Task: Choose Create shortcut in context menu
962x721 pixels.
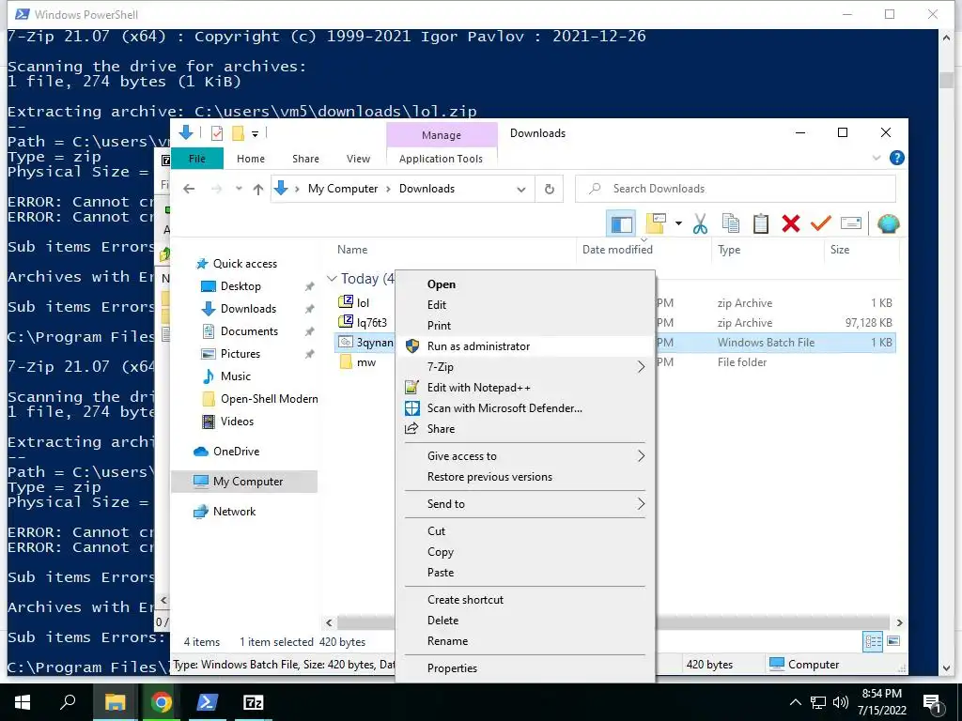Action: click(x=525, y=600)
